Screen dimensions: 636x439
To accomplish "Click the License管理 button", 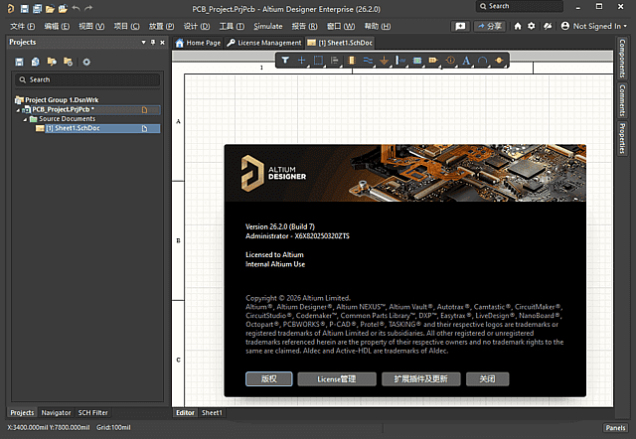I will (x=337, y=379).
